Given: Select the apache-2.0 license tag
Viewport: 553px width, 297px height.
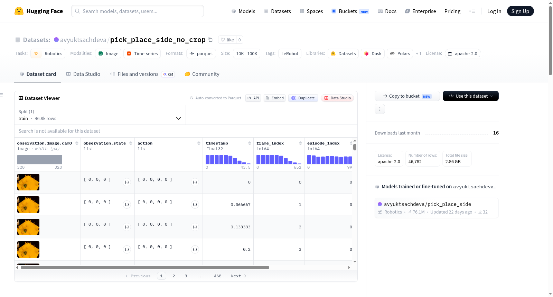Looking at the screenshot, I should coord(462,53).
